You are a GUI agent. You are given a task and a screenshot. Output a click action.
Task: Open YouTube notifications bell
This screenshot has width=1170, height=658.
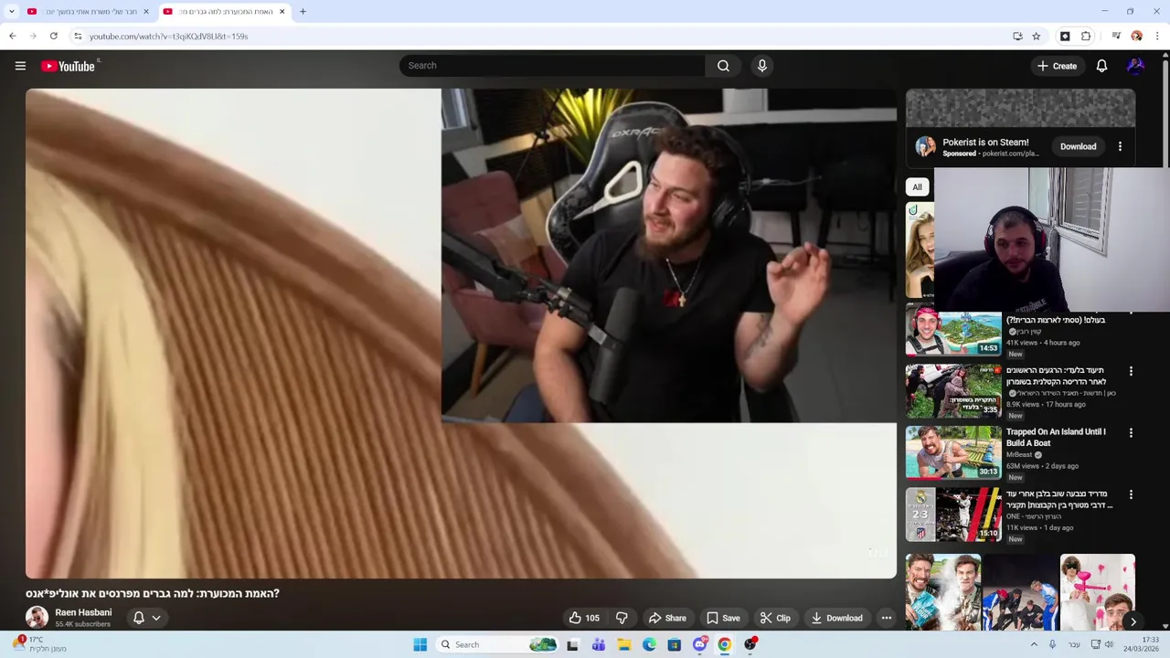(x=1101, y=66)
